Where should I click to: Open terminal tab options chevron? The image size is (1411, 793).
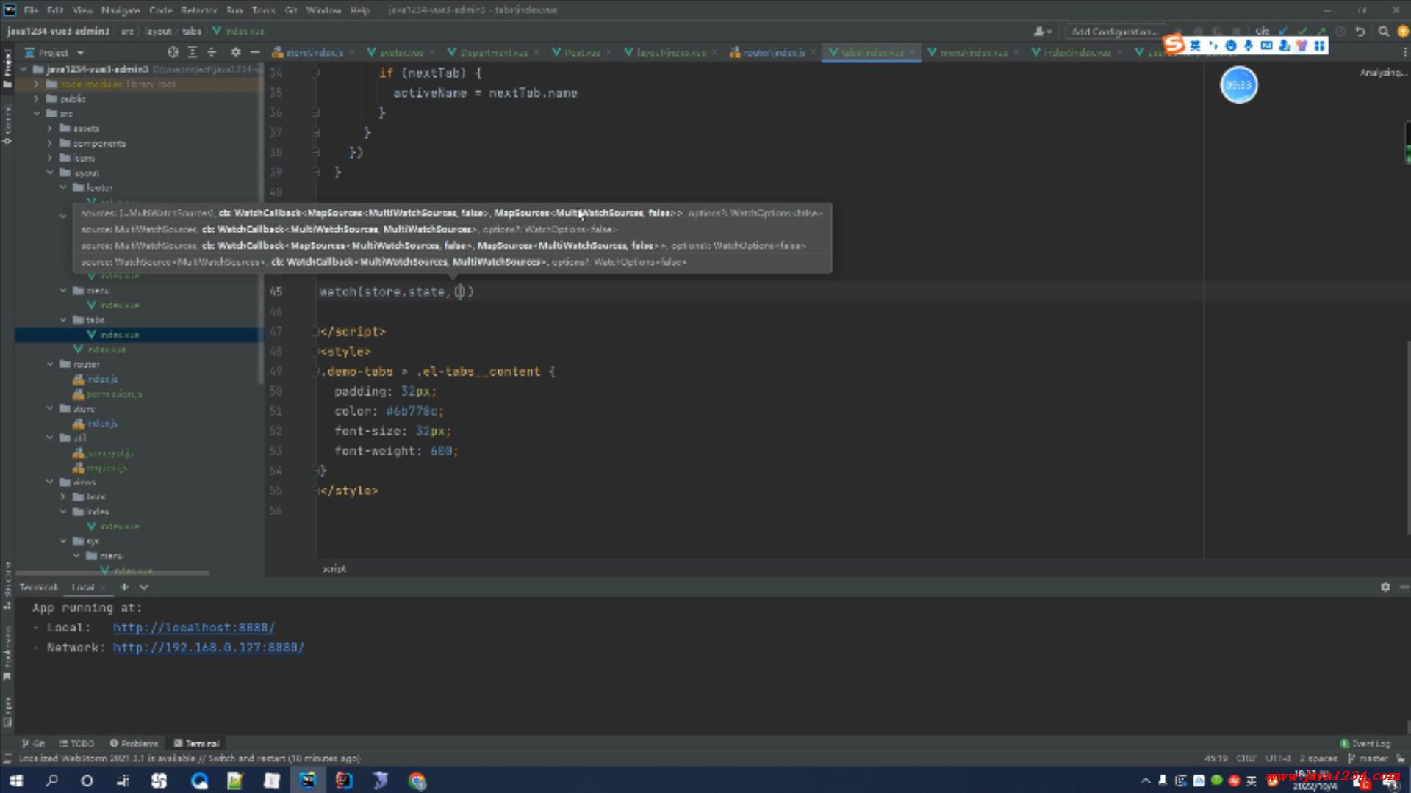coord(144,587)
